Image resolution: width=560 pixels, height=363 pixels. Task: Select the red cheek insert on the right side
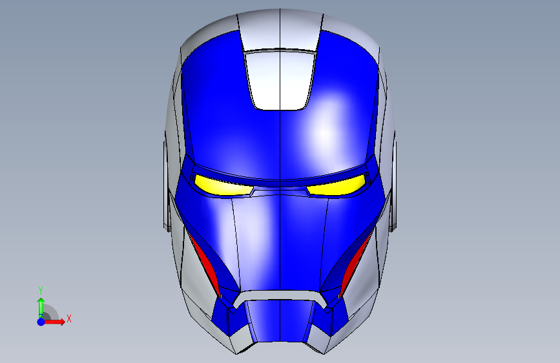353,264
